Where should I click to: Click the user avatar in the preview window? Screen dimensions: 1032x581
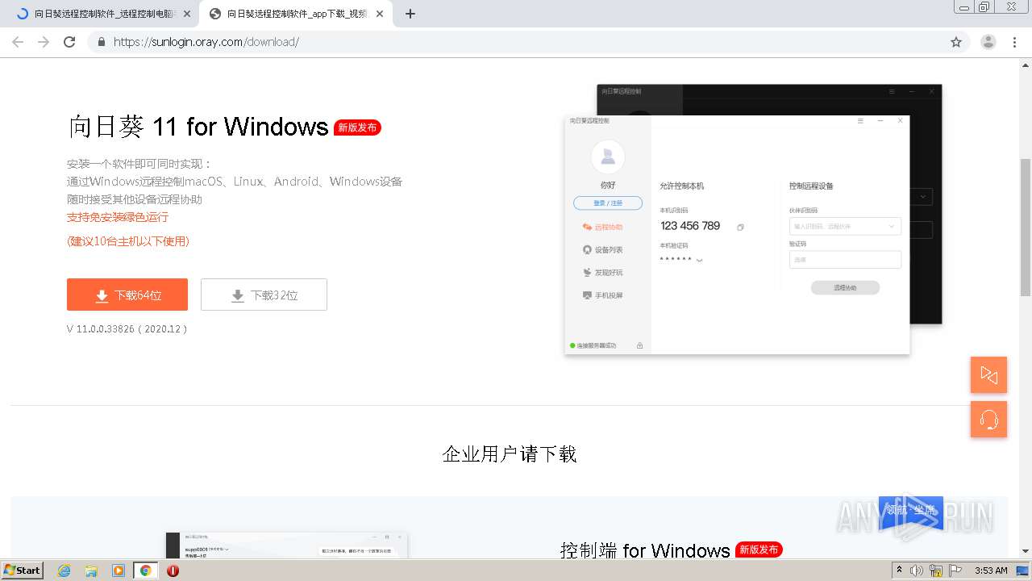point(608,157)
